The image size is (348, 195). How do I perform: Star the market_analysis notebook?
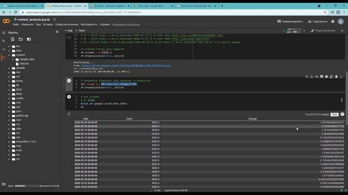pos(54,19)
